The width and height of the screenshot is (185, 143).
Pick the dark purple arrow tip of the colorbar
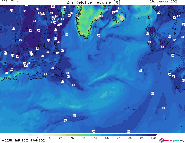point(156,135)
